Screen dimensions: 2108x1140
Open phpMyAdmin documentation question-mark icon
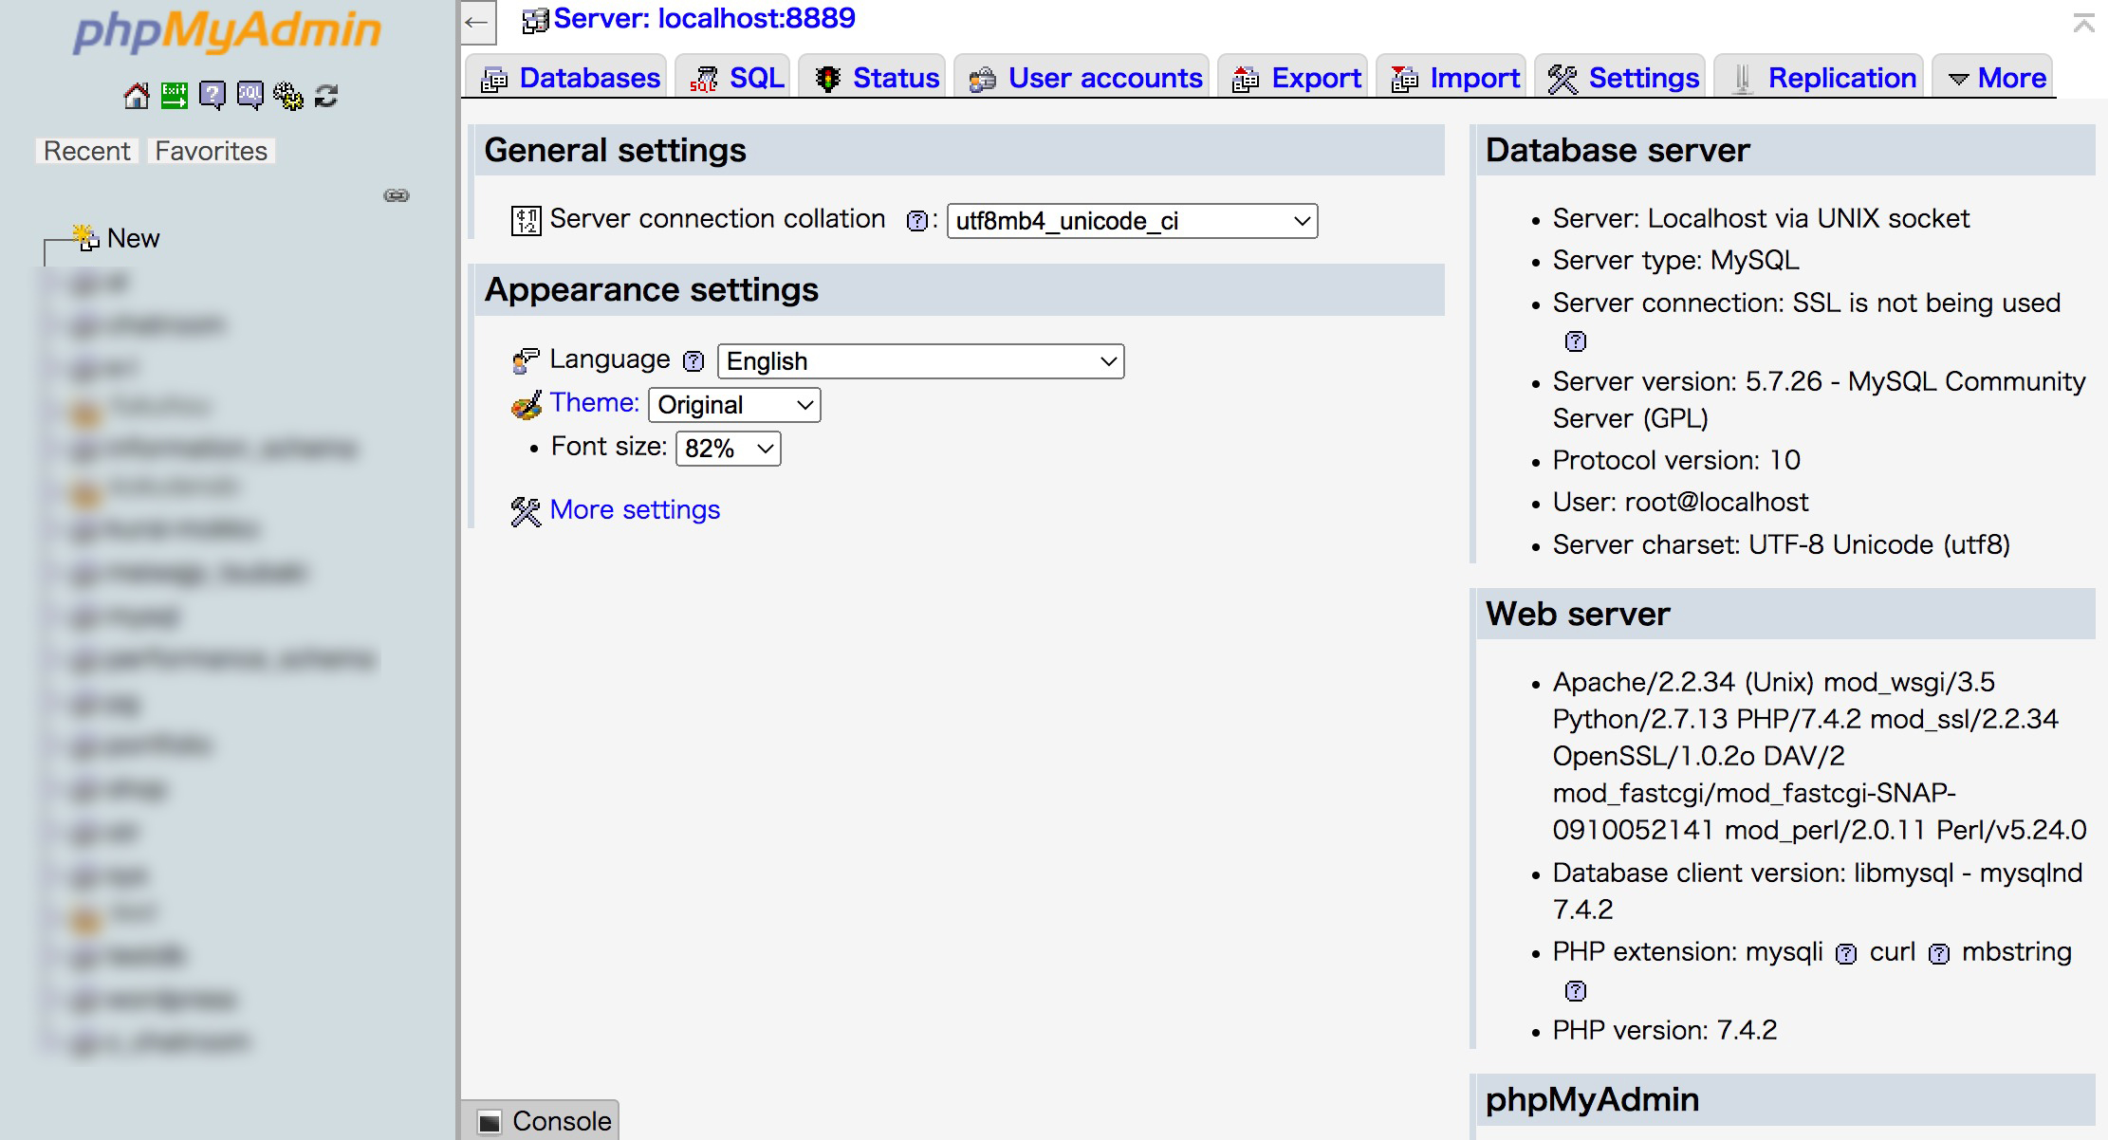[x=213, y=96]
